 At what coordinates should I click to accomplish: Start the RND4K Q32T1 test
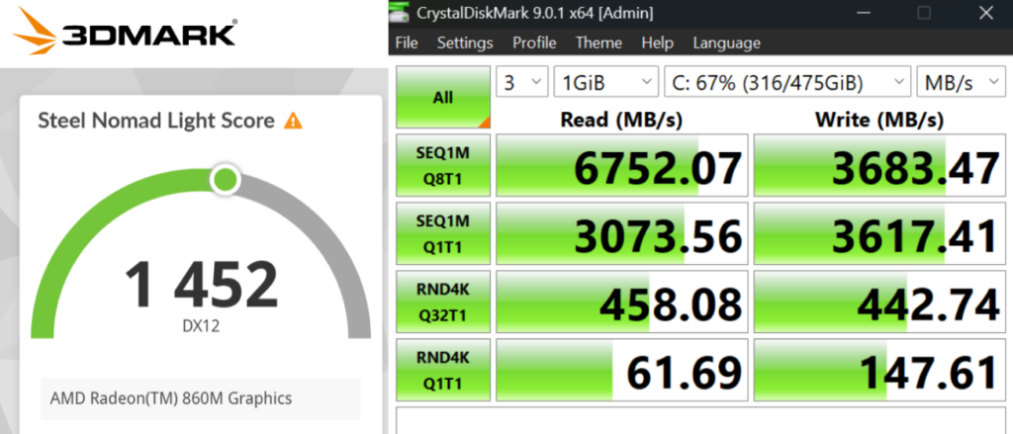(x=443, y=301)
